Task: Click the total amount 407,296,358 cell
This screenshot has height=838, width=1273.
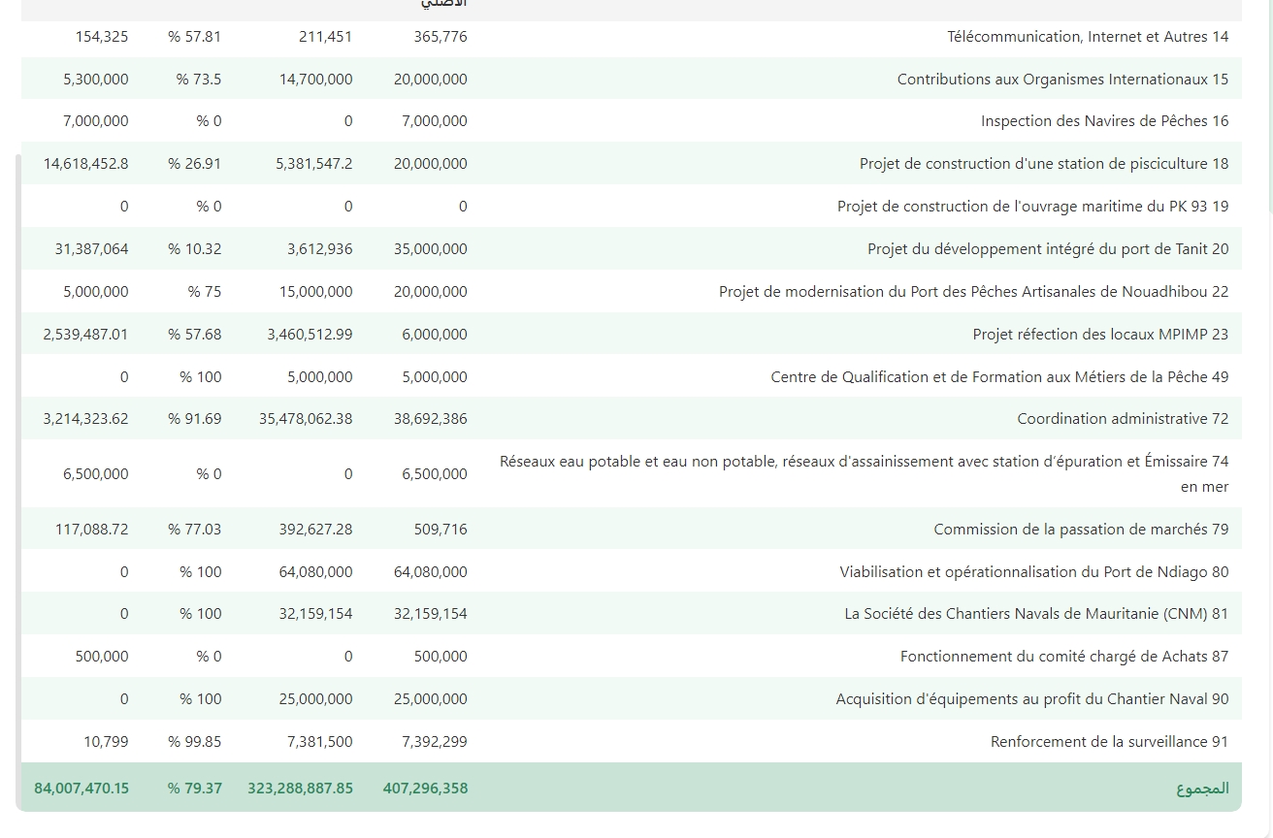Action: (x=425, y=789)
